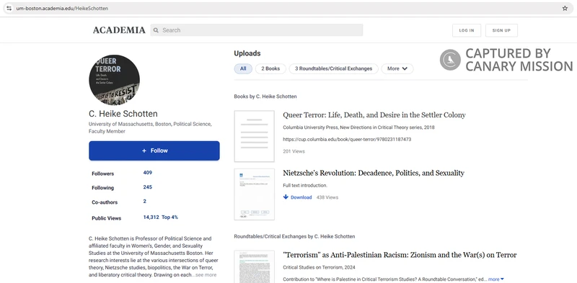Expand the bio with see more
This screenshot has width=577, height=283.
(206, 275)
